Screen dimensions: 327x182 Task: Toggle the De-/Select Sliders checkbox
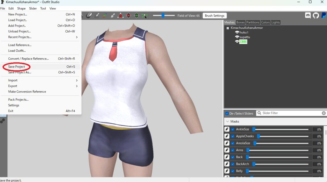click(x=227, y=113)
